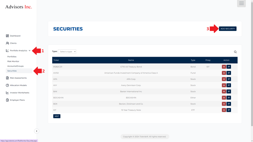Image resolution: width=253 pixels, height=142 pixels.
Task: Delete the IEF 10 Year Treasury Note
Action: click(224, 110)
